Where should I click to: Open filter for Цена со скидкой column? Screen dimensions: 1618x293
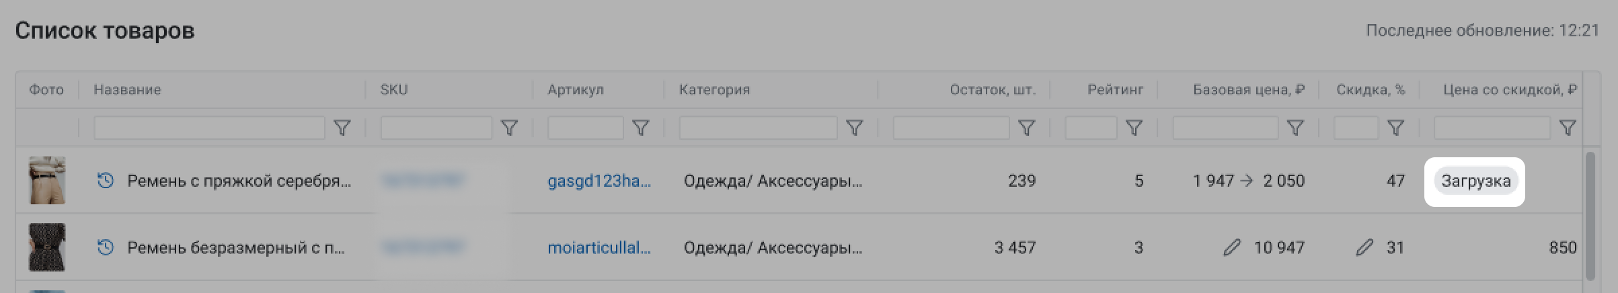1568,128
